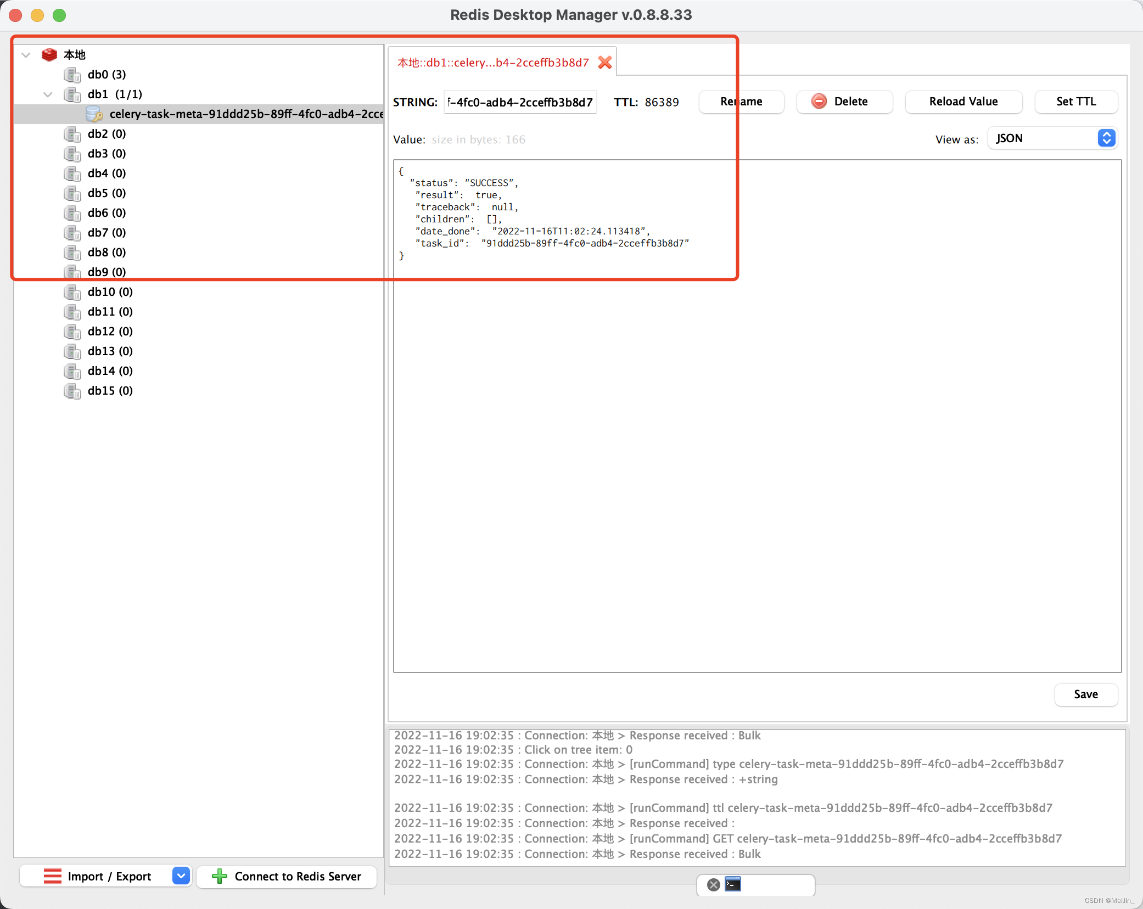1143x909 pixels.
Task: Select the db0 (3) tree item
Action: [x=107, y=75]
